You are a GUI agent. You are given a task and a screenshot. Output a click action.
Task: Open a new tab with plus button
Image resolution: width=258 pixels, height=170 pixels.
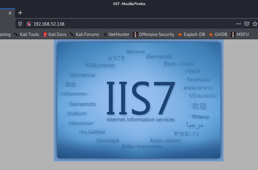click(20, 13)
